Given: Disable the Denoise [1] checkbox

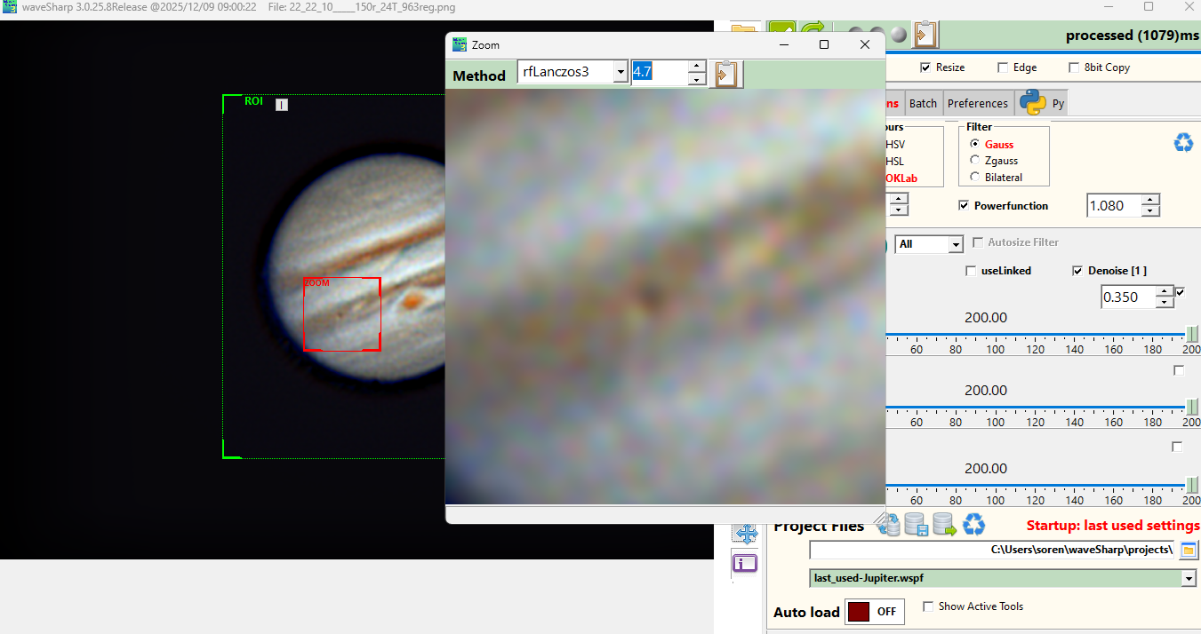Looking at the screenshot, I should 1078,271.
